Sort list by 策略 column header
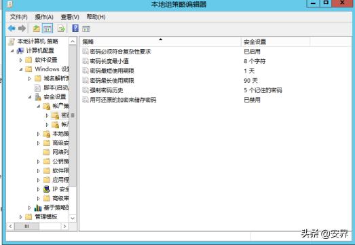The image size is (355, 245). (x=160, y=41)
